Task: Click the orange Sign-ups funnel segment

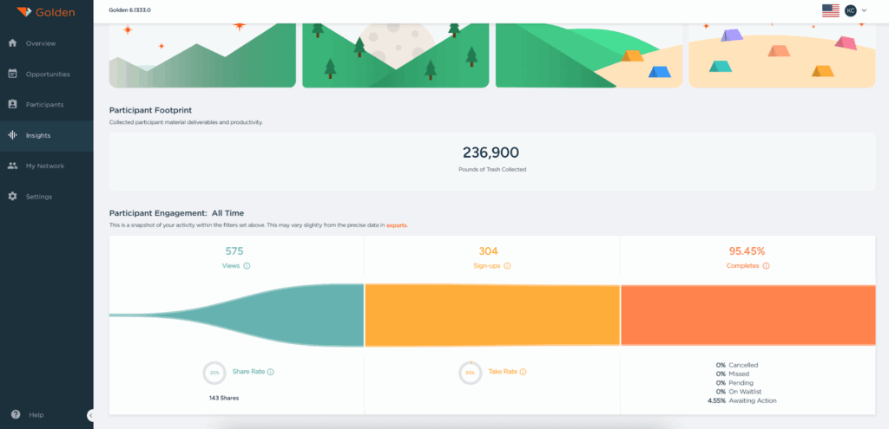Action: click(x=491, y=315)
